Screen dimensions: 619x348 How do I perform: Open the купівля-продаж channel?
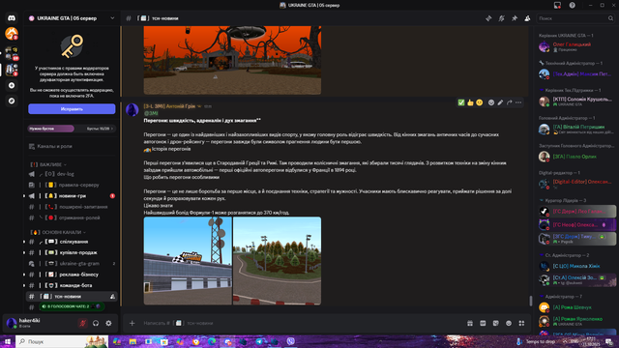[72, 252]
